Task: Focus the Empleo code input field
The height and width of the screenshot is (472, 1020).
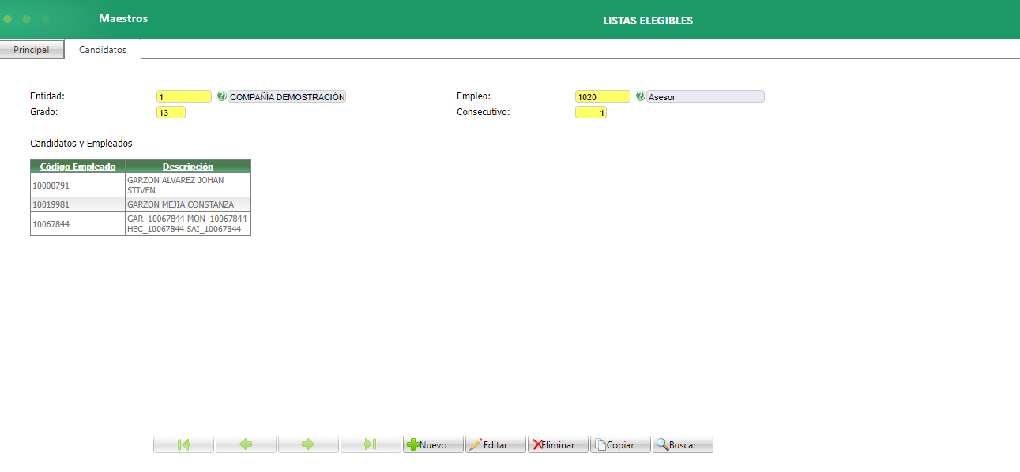Action: pyautogui.click(x=603, y=96)
